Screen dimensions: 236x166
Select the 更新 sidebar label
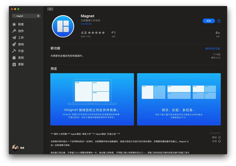click(21, 64)
